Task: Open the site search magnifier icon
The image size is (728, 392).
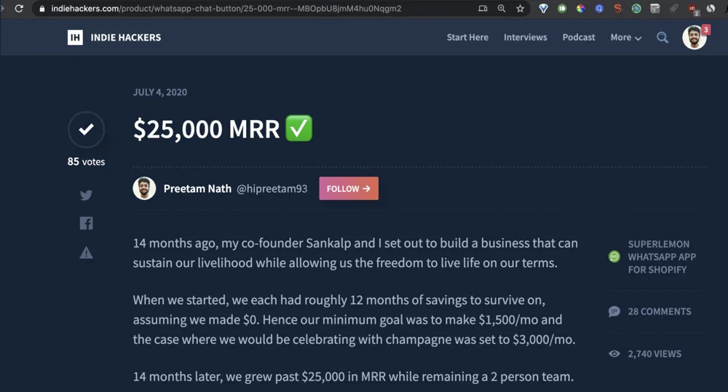Action: point(662,38)
